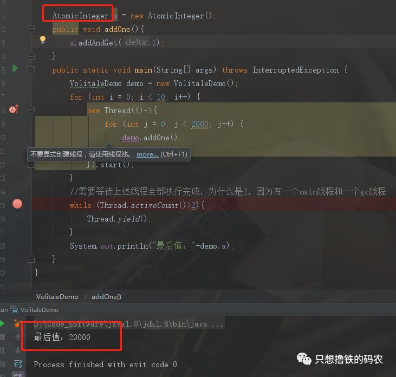Fold the lambda block at new Thread
396x377 pixels.
[x=31, y=110]
